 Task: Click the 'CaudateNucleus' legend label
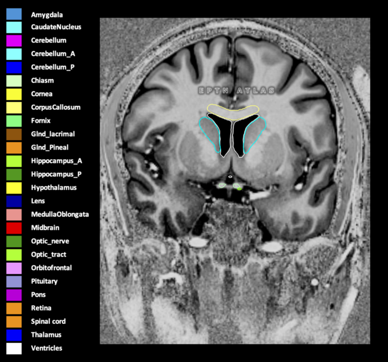(56, 27)
